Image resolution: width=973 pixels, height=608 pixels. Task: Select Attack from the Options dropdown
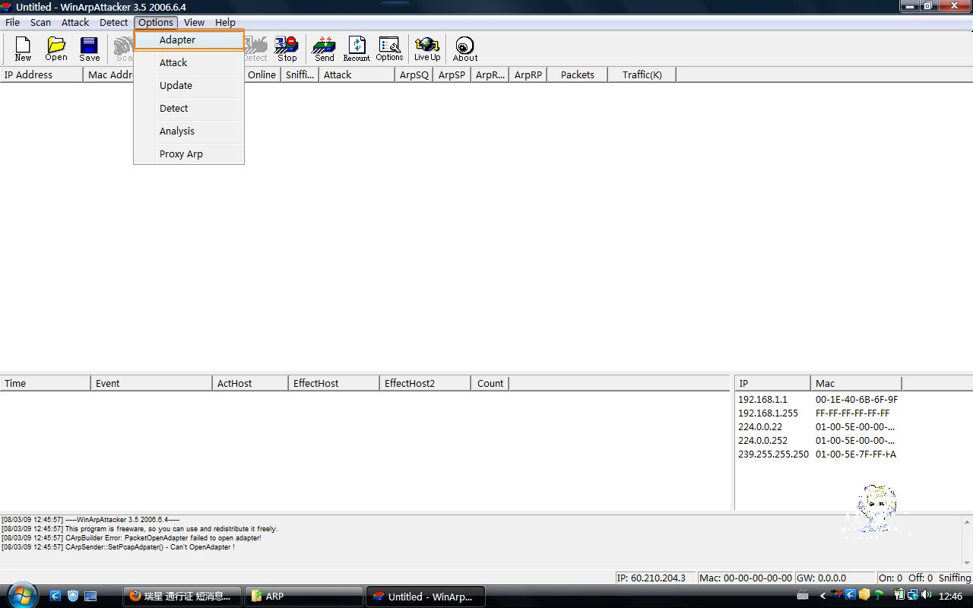pos(189,62)
